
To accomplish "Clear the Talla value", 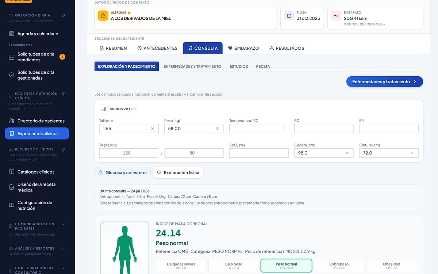I will [x=153, y=129].
